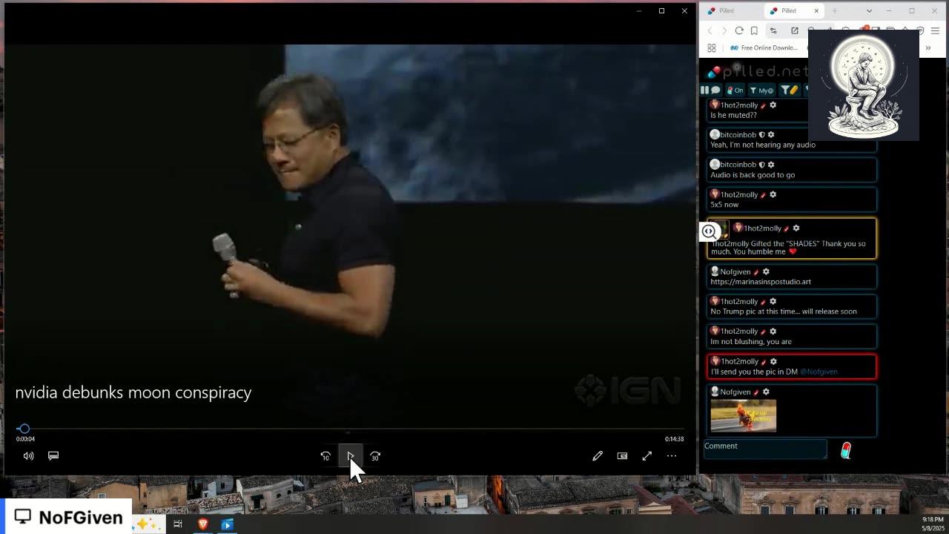Reload the Pilled page
The height and width of the screenshot is (534, 949).
click(x=739, y=30)
